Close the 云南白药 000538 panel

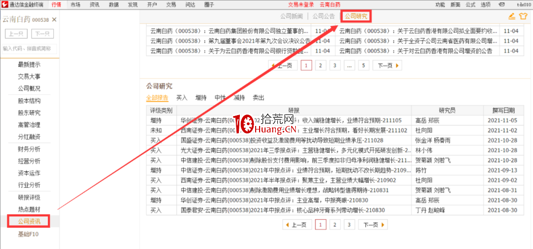point(54,20)
